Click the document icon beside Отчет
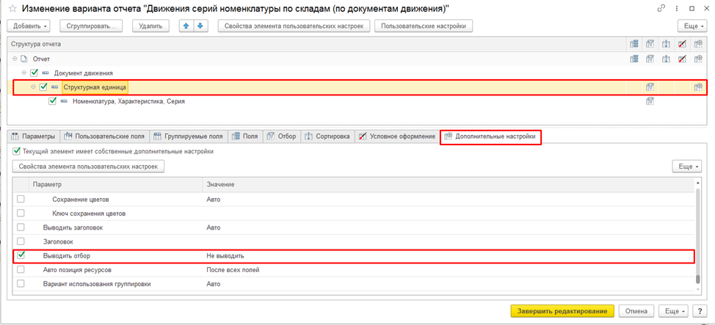The width and height of the screenshot is (715, 325). coord(25,59)
